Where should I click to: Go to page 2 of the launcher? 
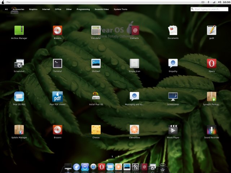tap(118, 156)
